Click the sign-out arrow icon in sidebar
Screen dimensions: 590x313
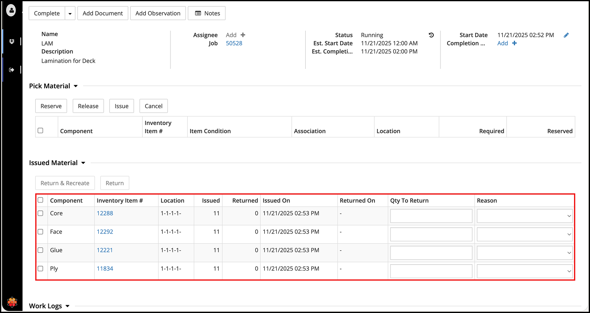tap(11, 70)
